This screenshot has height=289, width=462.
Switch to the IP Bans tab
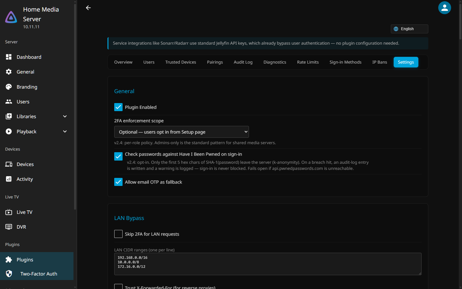[x=380, y=62]
